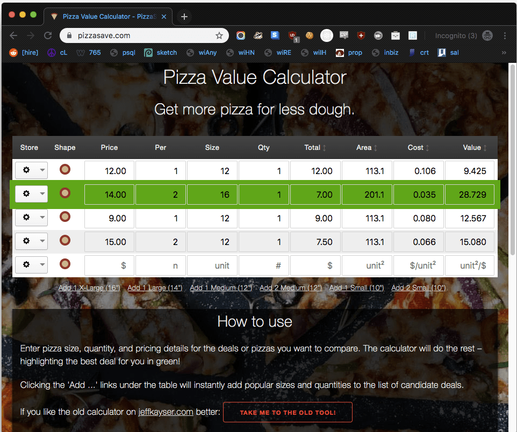Click the gear icon in the 12.00 price row
The width and height of the screenshot is (517, 432).
pyautogui.click(x=26, y=170)
